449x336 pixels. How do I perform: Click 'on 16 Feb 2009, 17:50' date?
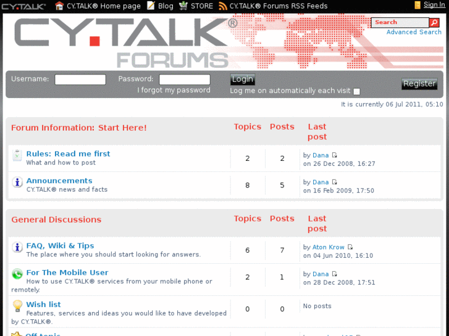tap(338, 191)
